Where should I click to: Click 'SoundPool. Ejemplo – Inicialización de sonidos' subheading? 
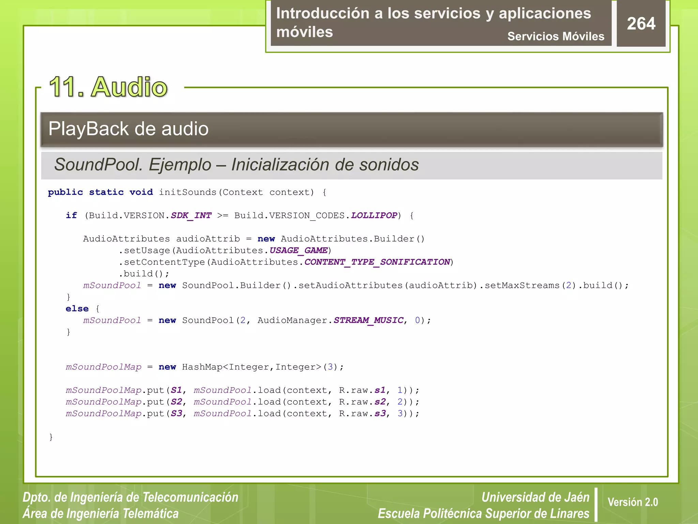tap(237, 164)
